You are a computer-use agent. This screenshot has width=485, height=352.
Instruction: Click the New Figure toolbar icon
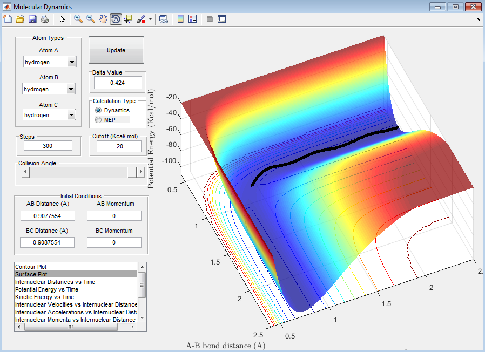(x=8, y=19)
